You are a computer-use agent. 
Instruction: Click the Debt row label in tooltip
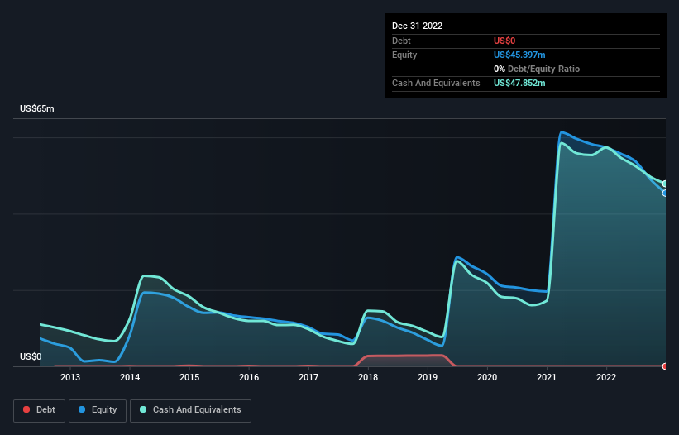click(401, 41)
